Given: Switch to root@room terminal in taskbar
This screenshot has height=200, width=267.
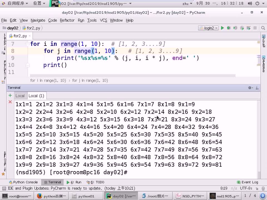Looking at the screenshot, I should click(x=16, y=196).
